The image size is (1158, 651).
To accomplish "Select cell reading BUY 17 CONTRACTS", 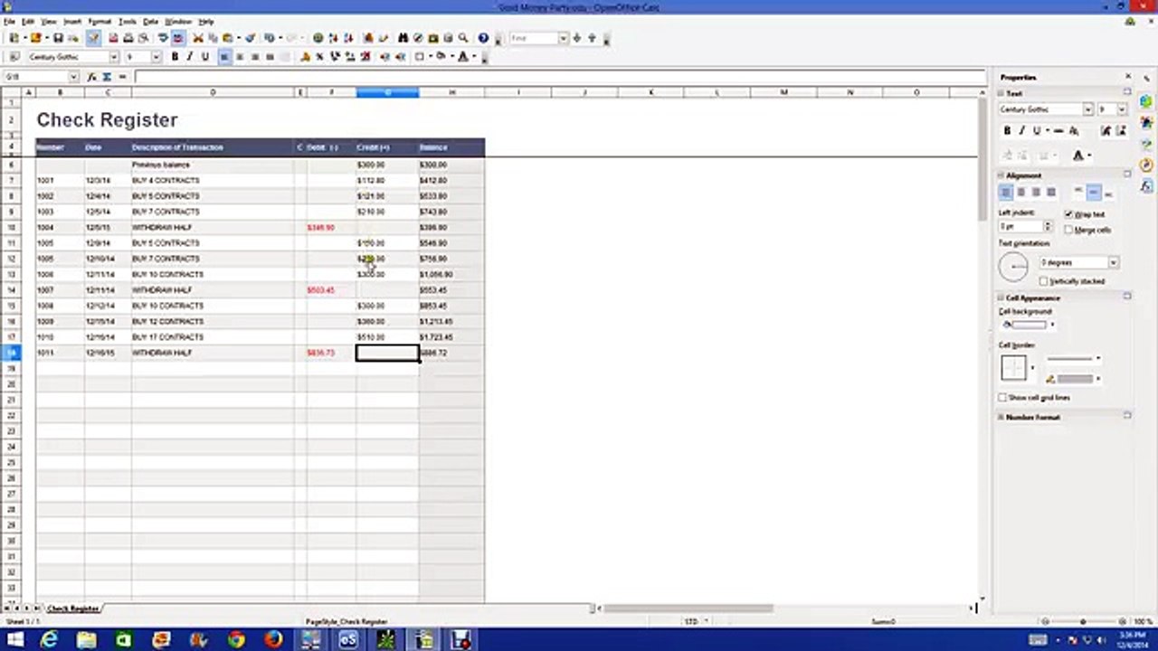I will [x=212, y=337].
